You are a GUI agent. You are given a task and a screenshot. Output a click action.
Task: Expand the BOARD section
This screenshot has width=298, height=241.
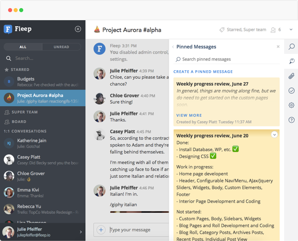coord(19,122)
